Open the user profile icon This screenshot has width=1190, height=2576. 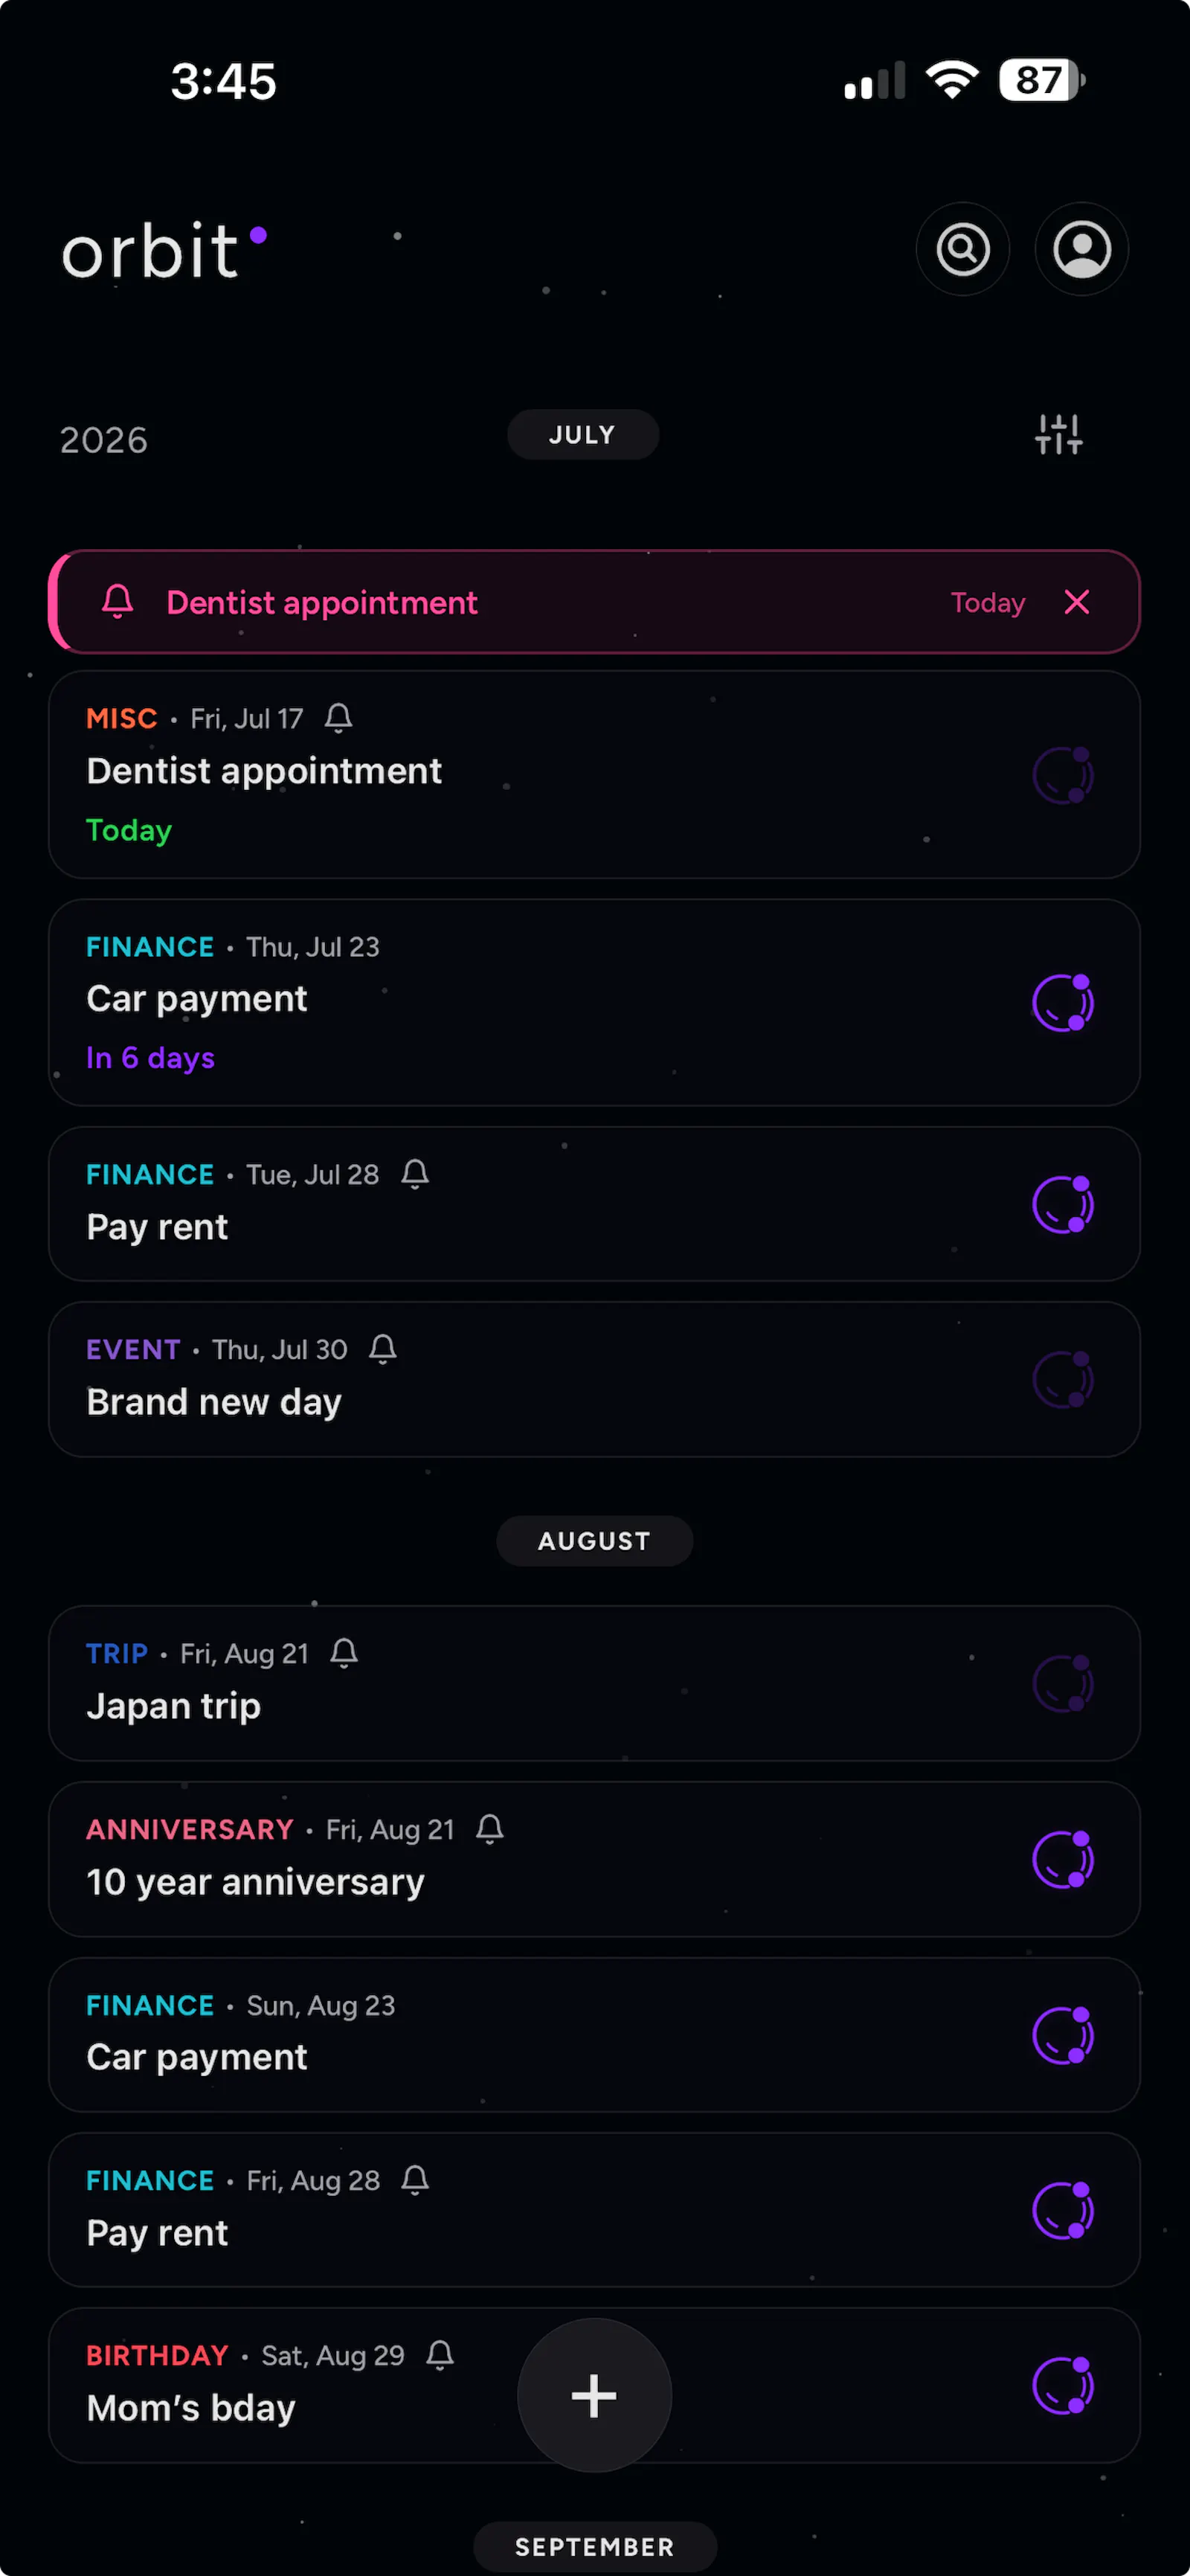(x=1081, y=249)
